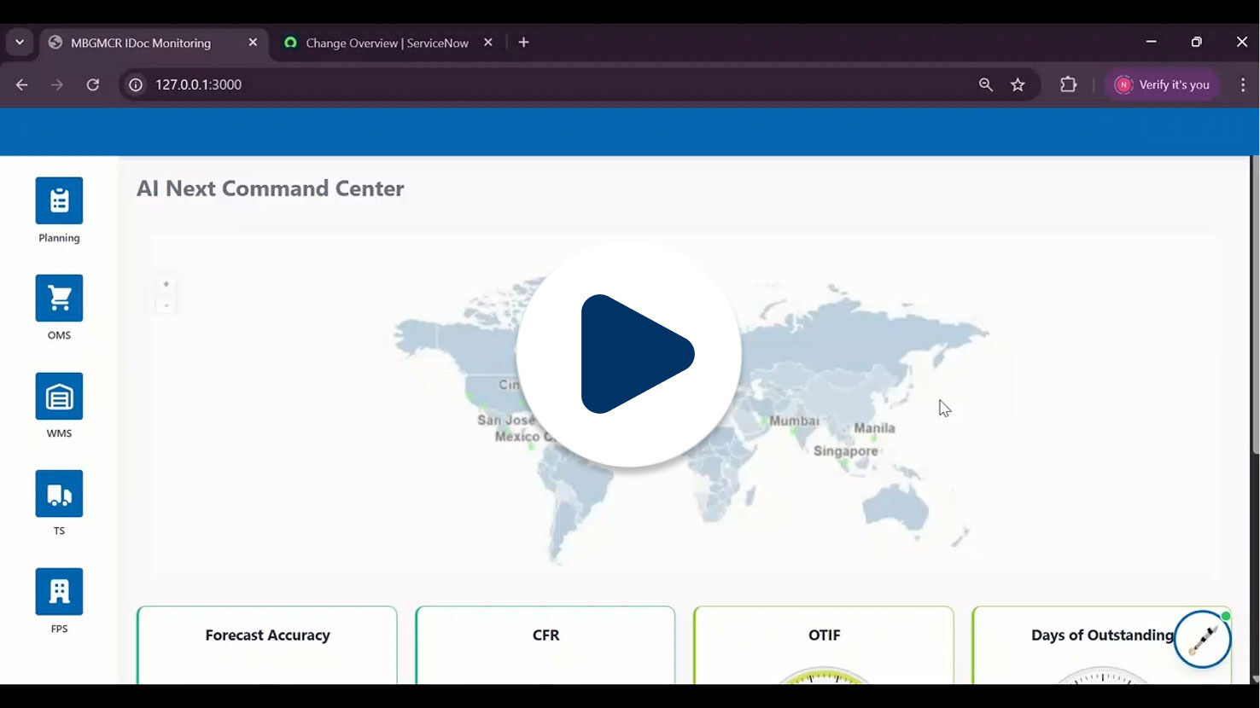This screenshot has width=1260, height=708.
Task: View site information icon in address bar
Action: (136, 84)
